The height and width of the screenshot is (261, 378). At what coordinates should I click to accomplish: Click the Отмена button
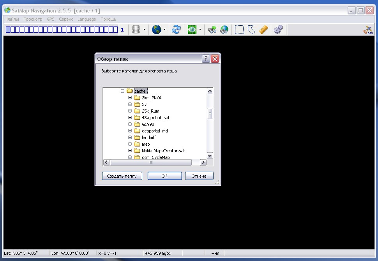click(199, 176)
